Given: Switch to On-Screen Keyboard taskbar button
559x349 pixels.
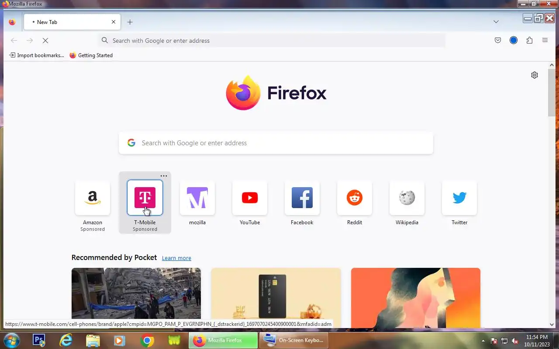Looking at the screenshot, I should pos(294,340).
